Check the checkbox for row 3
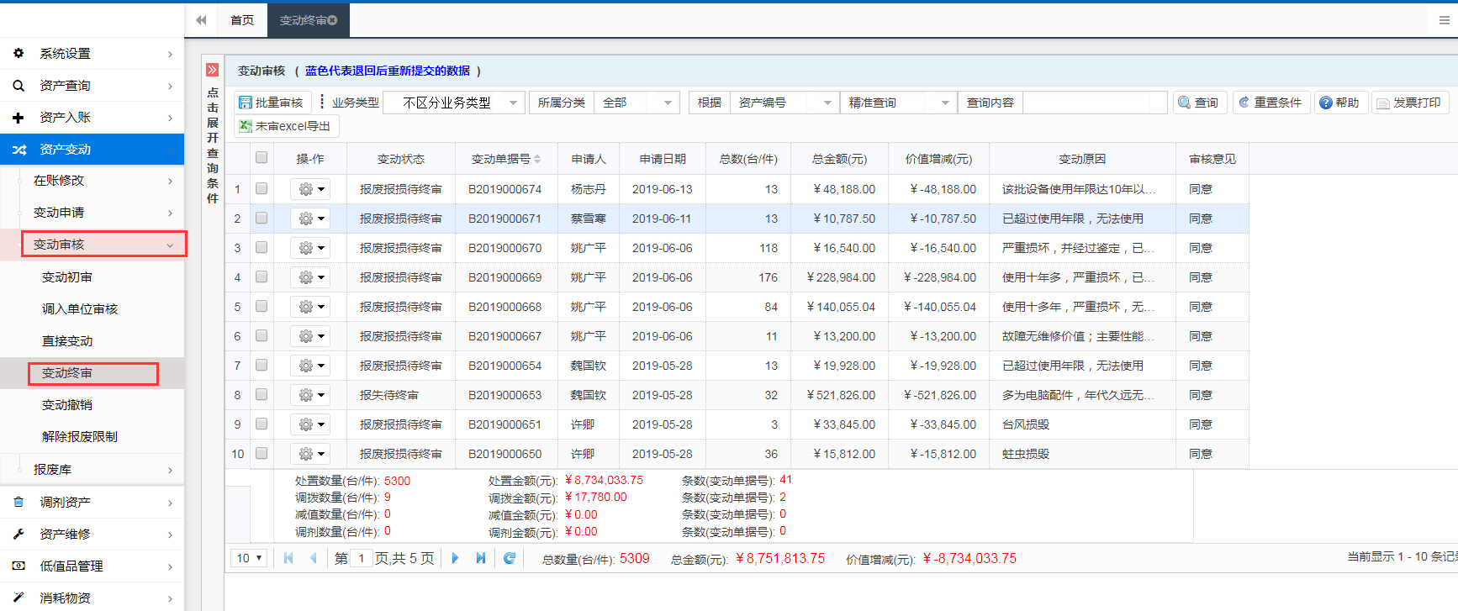1458x611 pixels. (x=261, y=248)
